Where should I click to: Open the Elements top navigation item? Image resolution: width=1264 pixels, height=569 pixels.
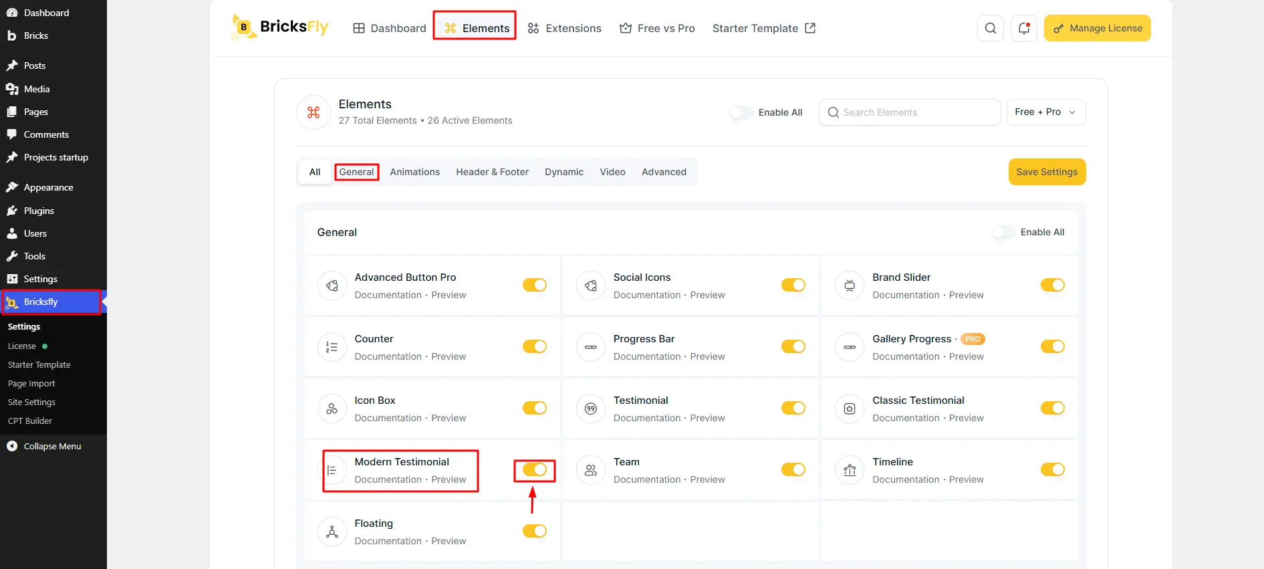pyautogui.click(x=477, y=28)
